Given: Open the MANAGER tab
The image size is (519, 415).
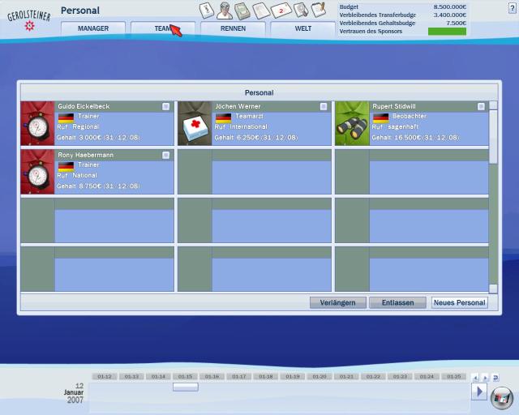Looking at the screenshot, I should tap(93, 28).
